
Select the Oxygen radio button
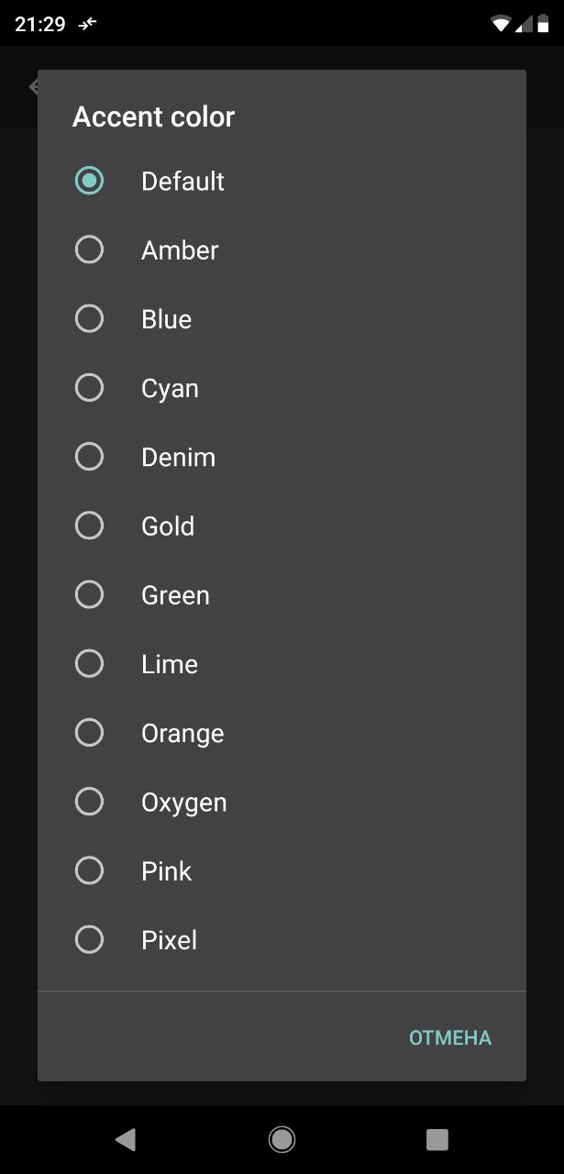(89, 802)
